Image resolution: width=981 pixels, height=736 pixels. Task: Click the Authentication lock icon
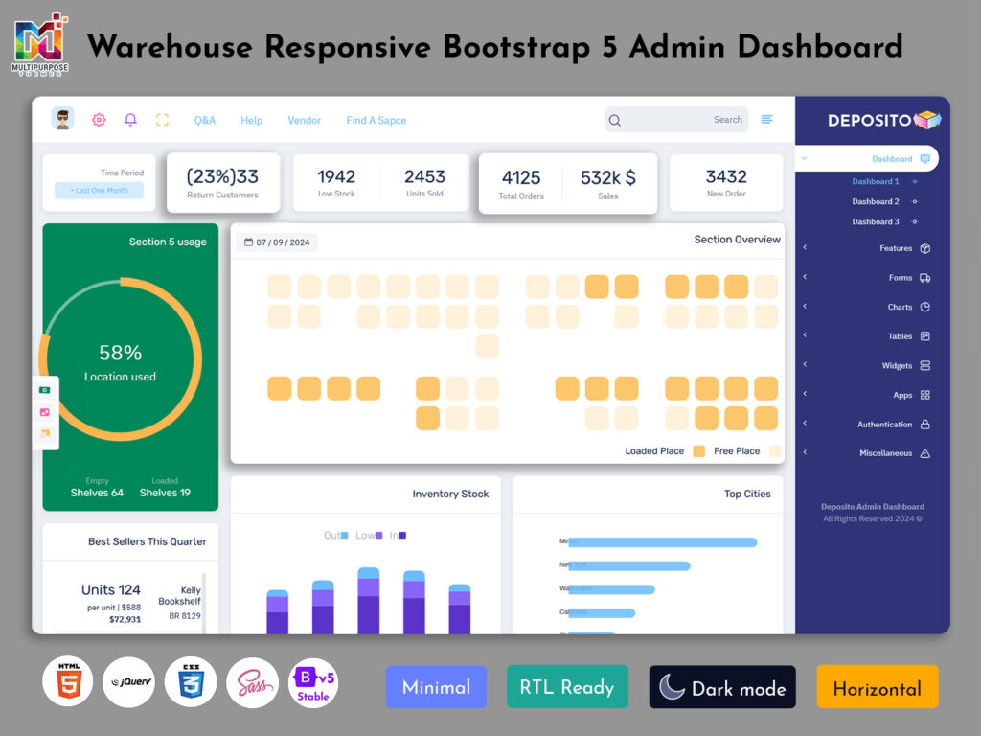[924, 424]
